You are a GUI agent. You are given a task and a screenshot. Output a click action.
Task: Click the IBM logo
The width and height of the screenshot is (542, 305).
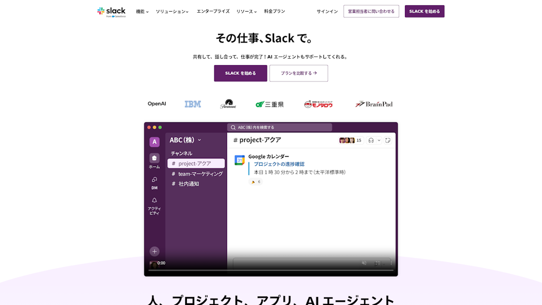(x=193, y=104)
